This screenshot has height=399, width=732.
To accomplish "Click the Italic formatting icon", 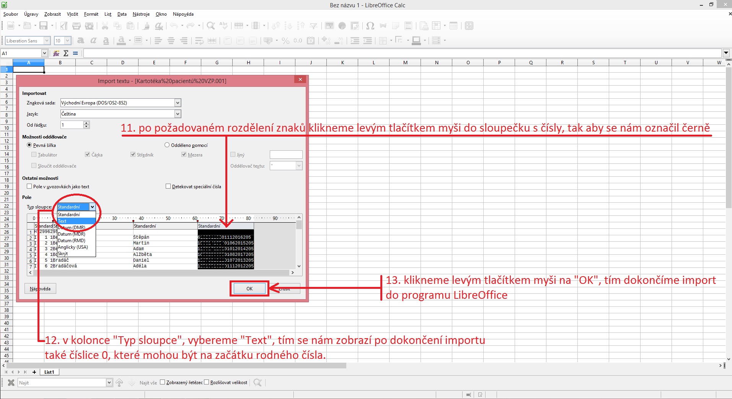I will click(x=93, y=41).
